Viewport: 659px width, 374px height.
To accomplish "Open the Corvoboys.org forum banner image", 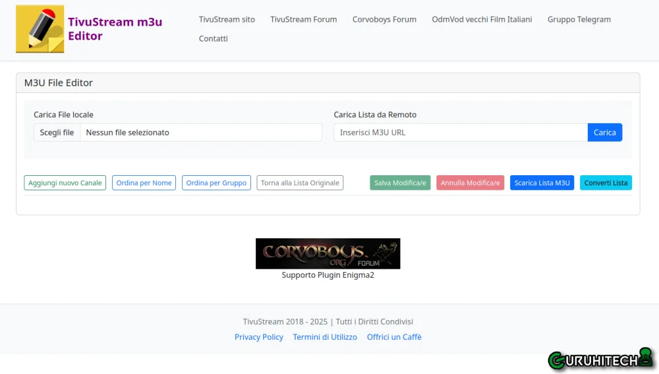I will (x=328, y=254).
